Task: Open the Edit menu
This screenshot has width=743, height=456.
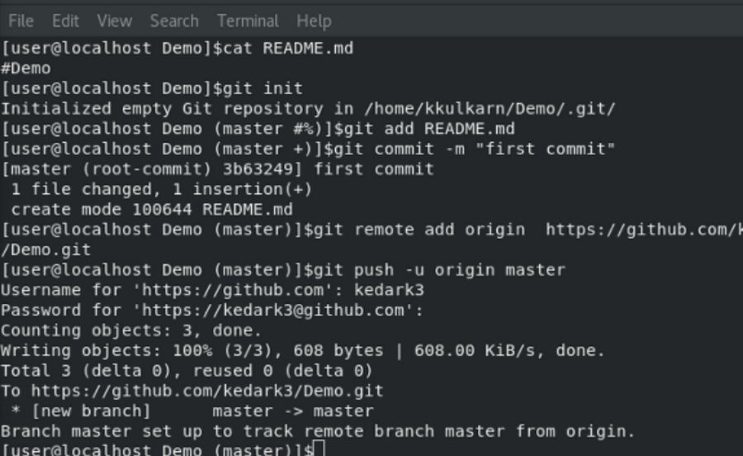Action: point(65,21)
